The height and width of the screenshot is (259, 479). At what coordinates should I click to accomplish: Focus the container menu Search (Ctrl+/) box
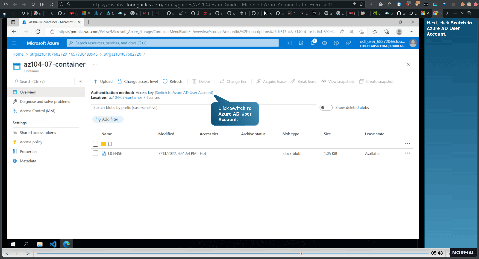43,81
